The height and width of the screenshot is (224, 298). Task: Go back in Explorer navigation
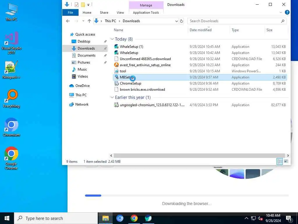(68, 21)
